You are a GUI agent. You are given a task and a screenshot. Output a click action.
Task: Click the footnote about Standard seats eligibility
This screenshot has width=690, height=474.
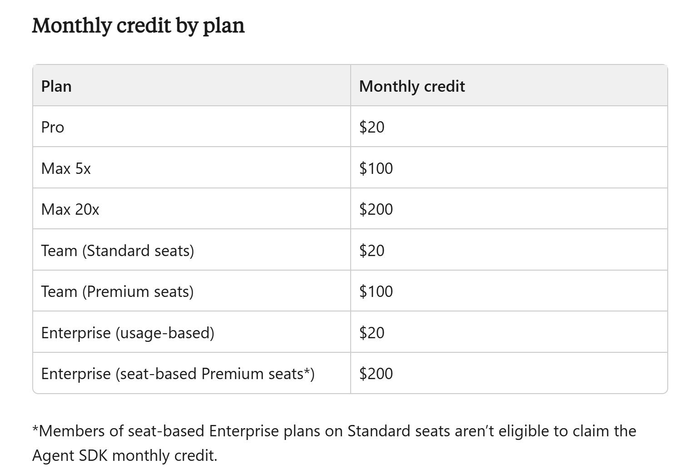334,443
